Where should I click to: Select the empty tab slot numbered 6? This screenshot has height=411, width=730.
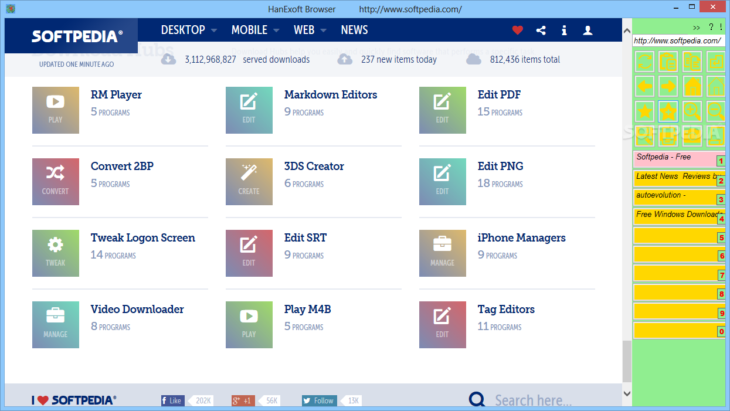679,254
